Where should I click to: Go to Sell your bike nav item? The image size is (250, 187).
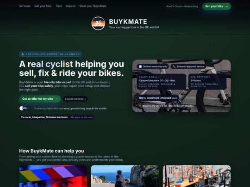pyautogui.click(x=43, y=6)
